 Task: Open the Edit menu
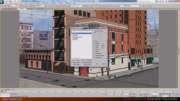[x=6, y=3]
